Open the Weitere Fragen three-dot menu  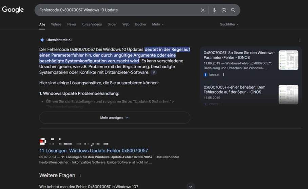click(80, 175)
